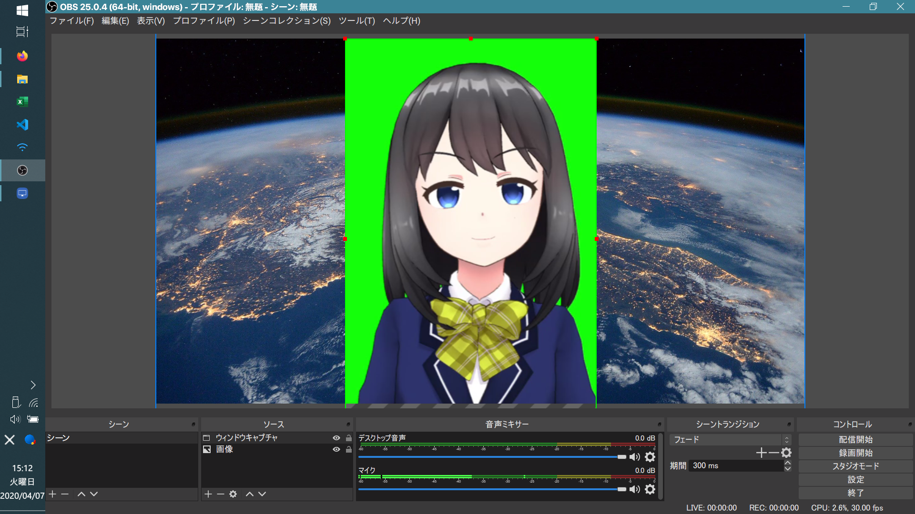Toggle visibility of the image source
The width and height of the screenshot is (915, 514).
[x=336, y=449]
